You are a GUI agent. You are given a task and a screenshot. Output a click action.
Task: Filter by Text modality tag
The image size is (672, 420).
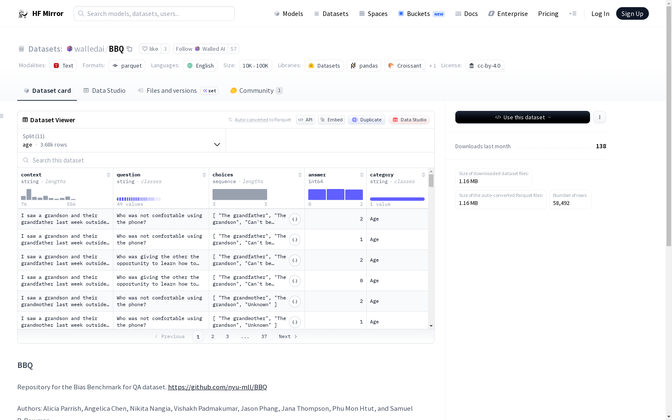click(63, 66)
